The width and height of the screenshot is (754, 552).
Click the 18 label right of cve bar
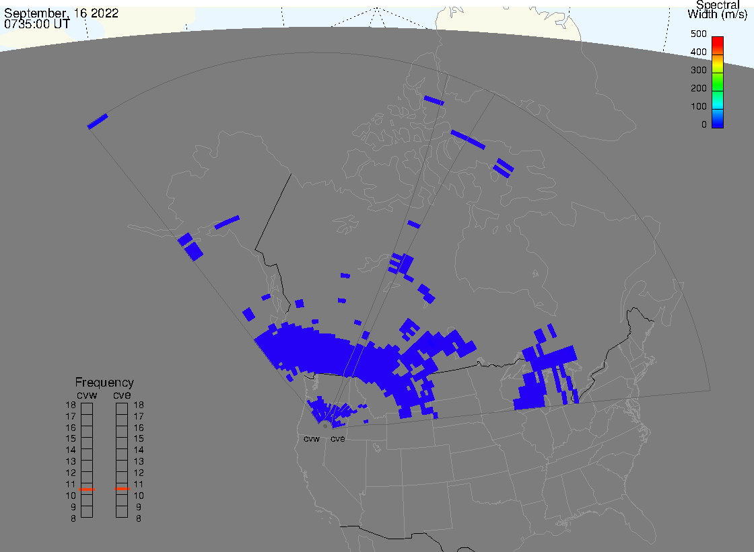(139, 405)
